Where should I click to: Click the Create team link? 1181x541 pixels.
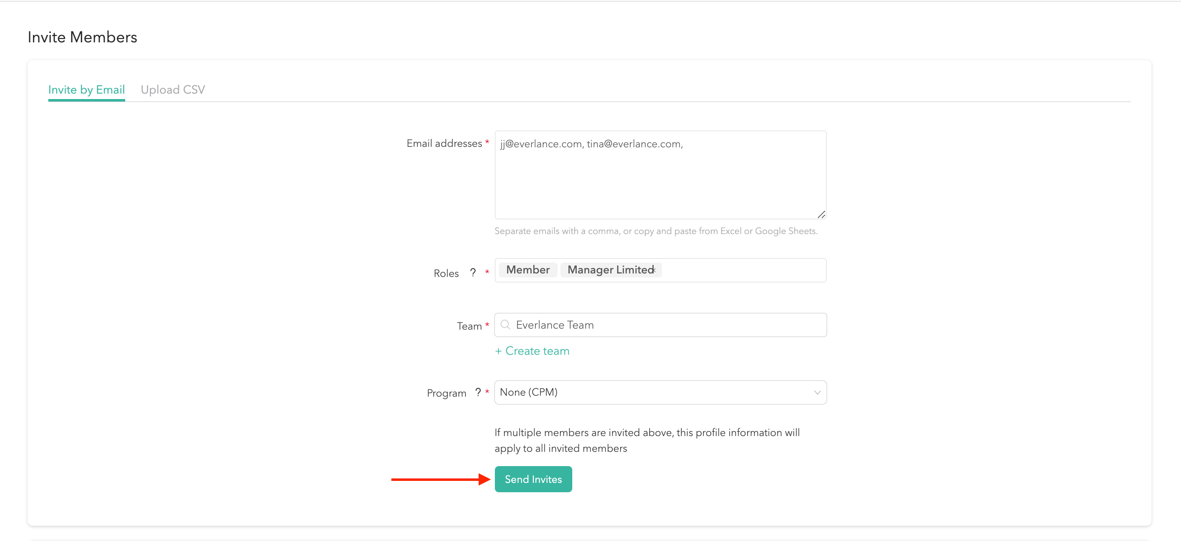(537, 351)
